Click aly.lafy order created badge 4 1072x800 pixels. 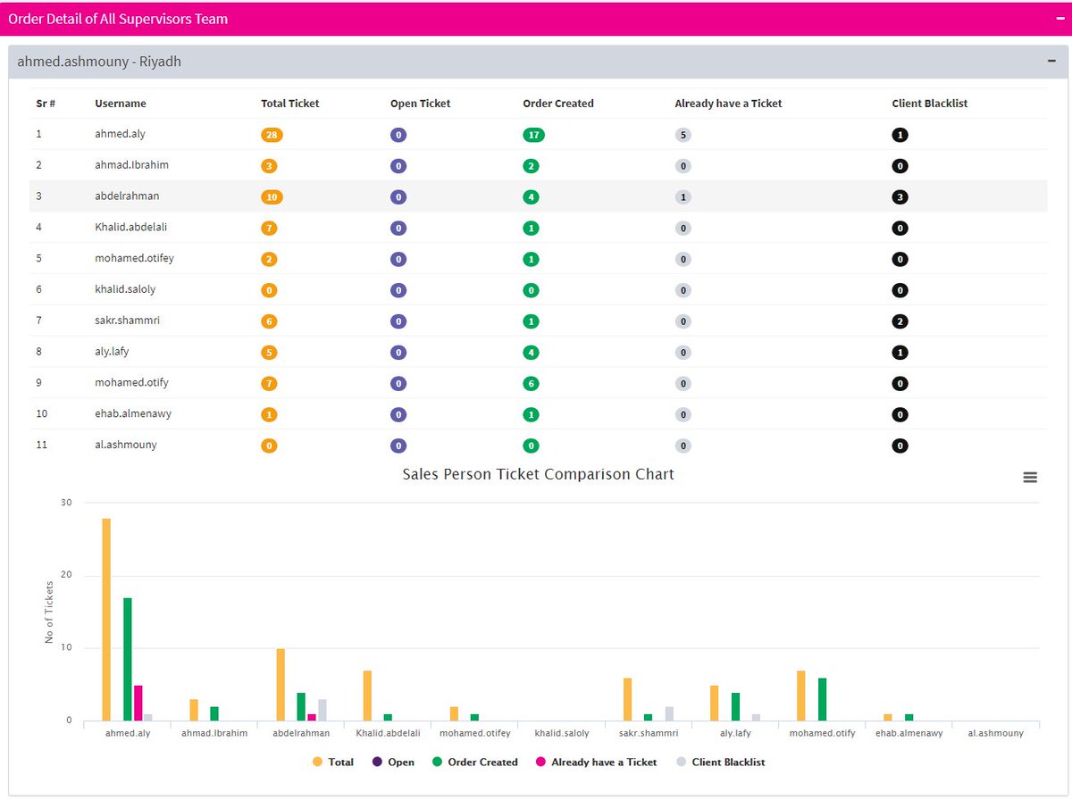[532, 353]
